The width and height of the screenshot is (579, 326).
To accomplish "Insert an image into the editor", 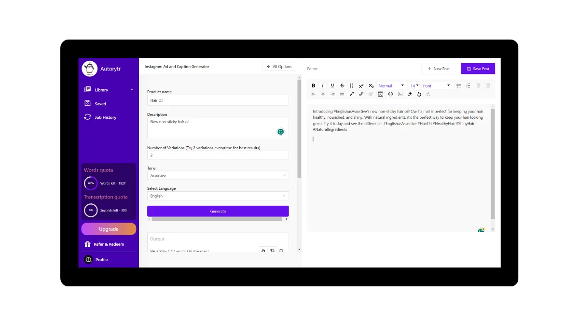I will point(400,94).
